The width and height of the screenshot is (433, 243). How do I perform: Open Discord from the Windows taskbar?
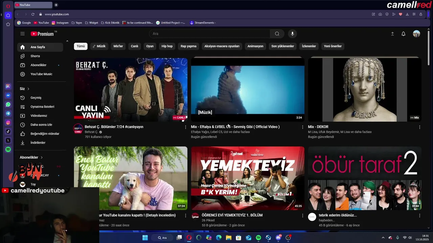[x=278, y=238]
